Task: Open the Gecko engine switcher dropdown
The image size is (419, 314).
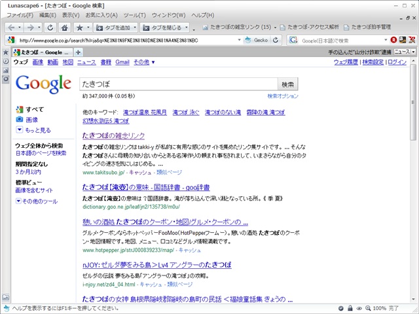Action: pyautogui.click(x=259, y=40)
